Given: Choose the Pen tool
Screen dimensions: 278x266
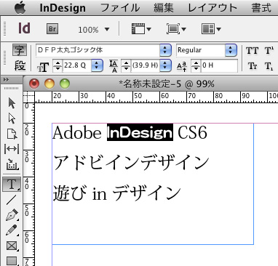Looking at the screenshot, I should pos(12,215).
